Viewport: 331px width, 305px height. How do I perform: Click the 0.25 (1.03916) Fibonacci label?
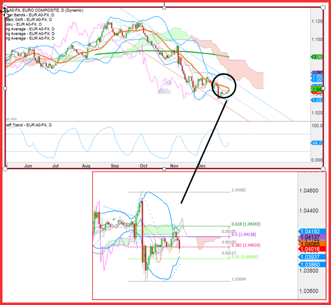pos(245,257)
